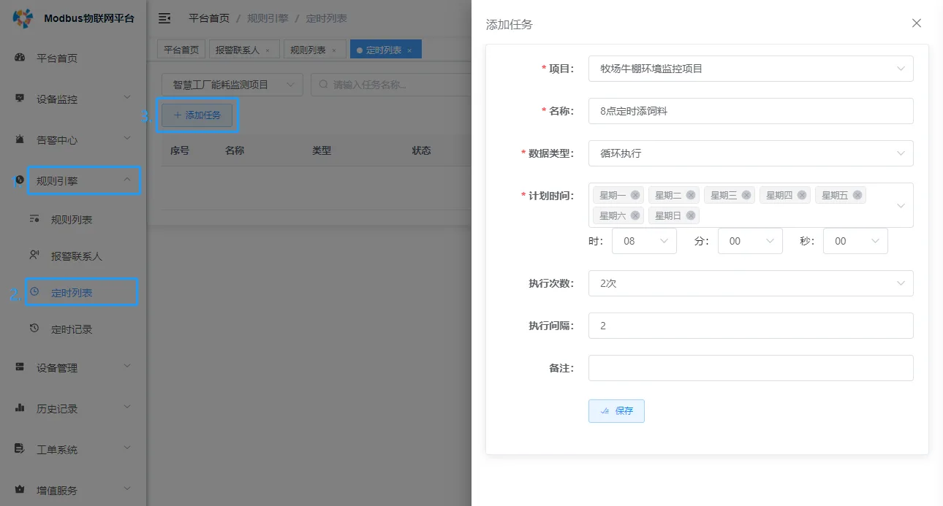Click the 告警中心 alarm icon
The width and height of the screenshot is (943, 506).
[20, 139]
